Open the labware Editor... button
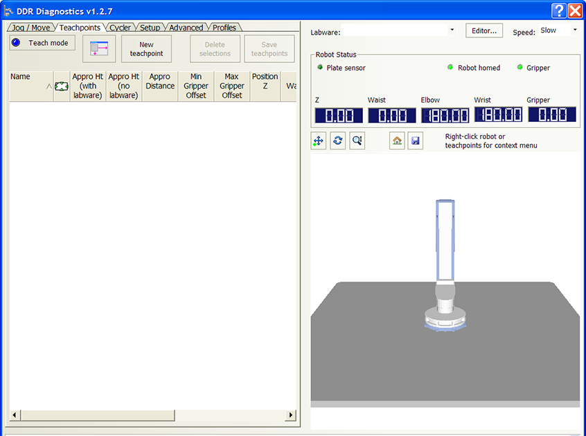Viewport: 586px width, 436px height. point(484,31)
